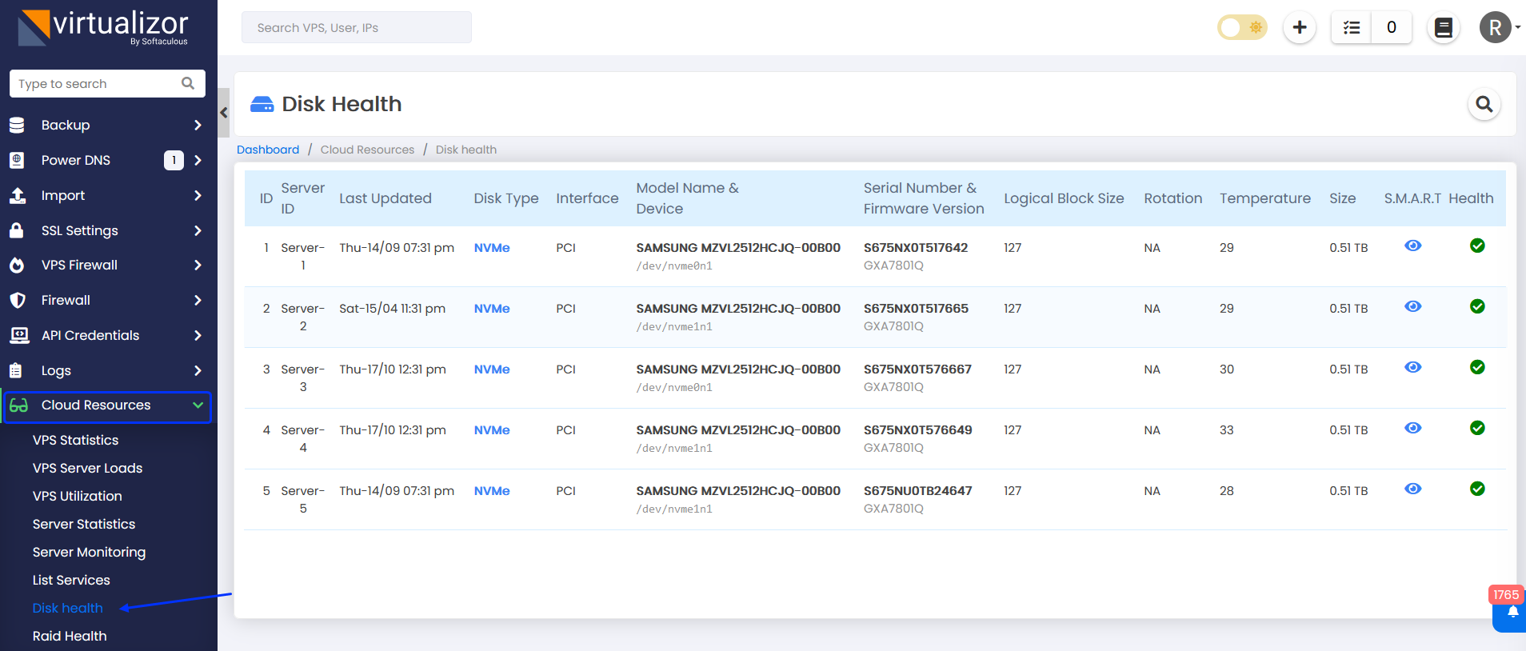Open the task list icon
1526x651 pixels.
1352,28
